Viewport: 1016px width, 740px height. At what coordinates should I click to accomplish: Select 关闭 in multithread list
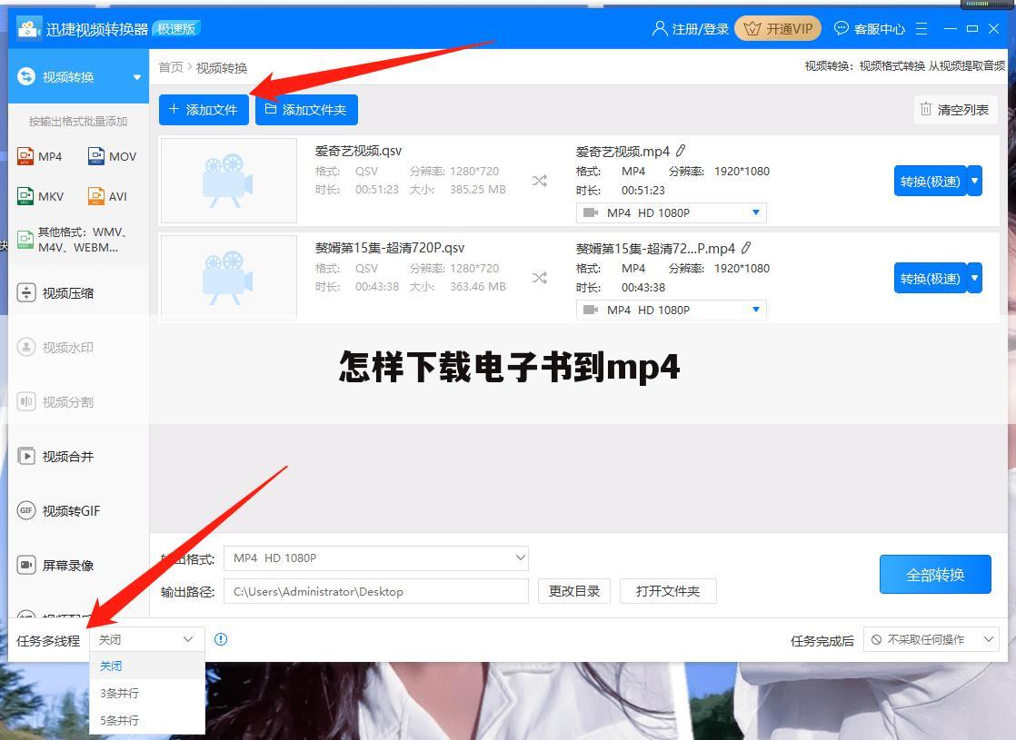[x=147, y=666]
